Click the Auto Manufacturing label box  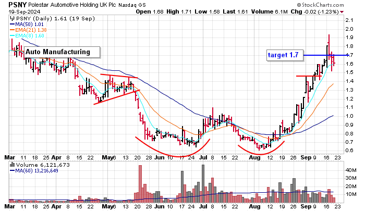coord(62,52)
